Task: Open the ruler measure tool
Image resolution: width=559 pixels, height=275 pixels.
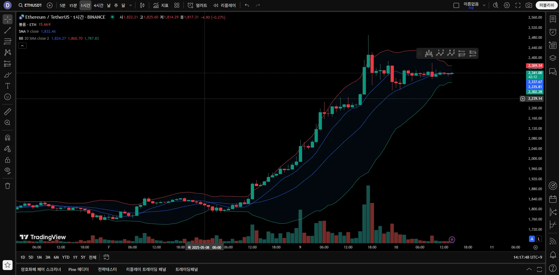Action: pos(8,111)
